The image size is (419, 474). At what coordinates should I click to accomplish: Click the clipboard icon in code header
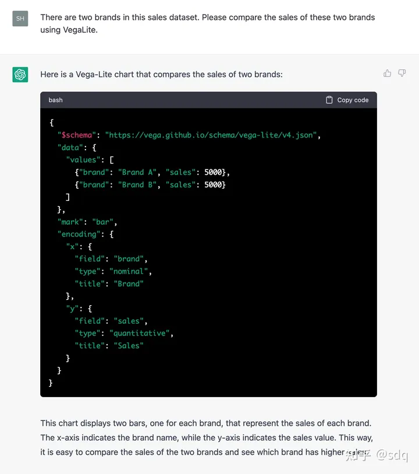click(329, 100)
